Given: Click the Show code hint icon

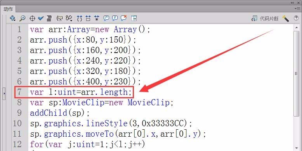Looking at the screenshot, I should [x=60, y=18].
